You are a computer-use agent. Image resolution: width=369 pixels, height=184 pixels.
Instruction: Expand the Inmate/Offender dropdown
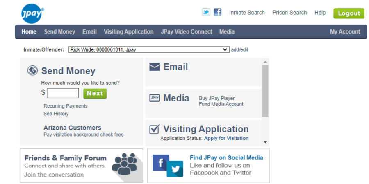(148, 50)
